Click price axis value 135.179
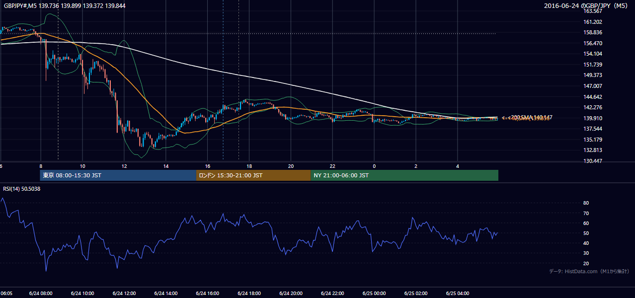This screenshot has height=298, width=635. click(593, 140)
